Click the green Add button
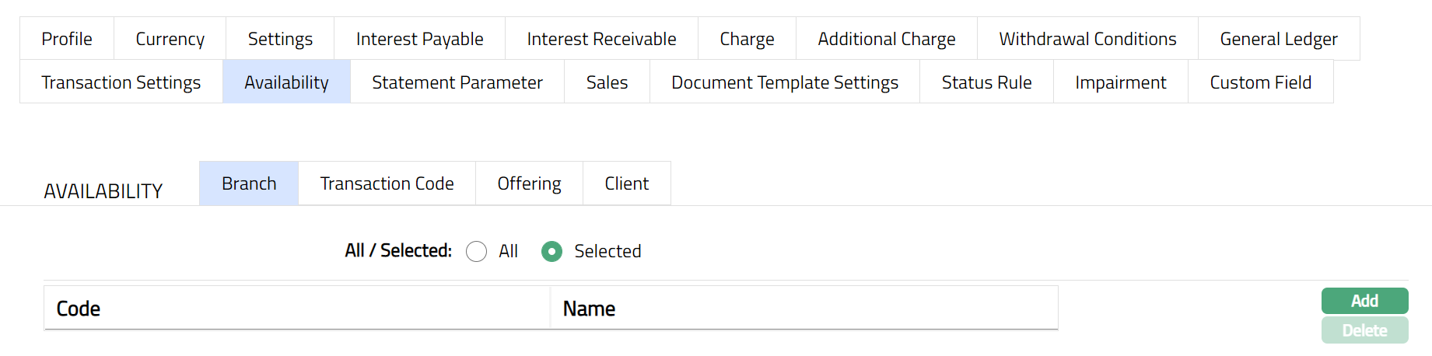The height and width of the screenshot is (356, 1432). 1364,301
